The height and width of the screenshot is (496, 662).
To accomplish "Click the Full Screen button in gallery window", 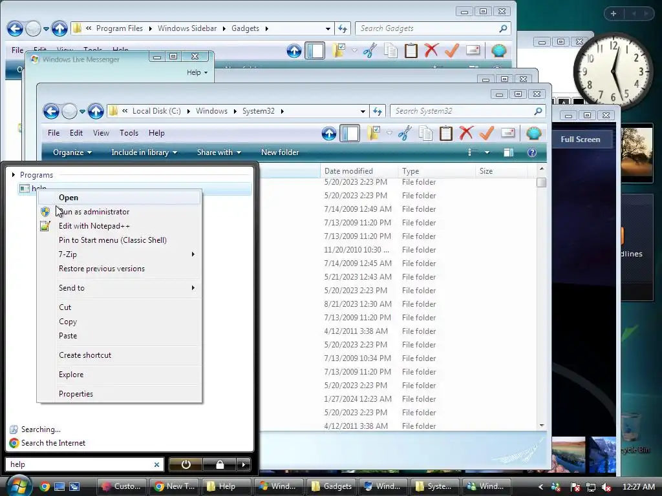I will [581, 139].
